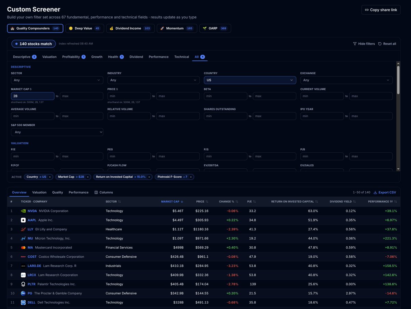Sort by the Change % column
This screenshot has width=411, height=309.
click(229, 202)
